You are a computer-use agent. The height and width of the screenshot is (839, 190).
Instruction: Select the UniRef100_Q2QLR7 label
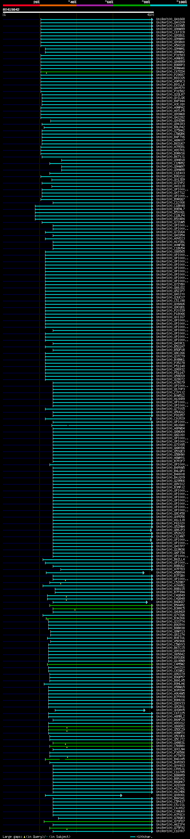tap(170, 94)
